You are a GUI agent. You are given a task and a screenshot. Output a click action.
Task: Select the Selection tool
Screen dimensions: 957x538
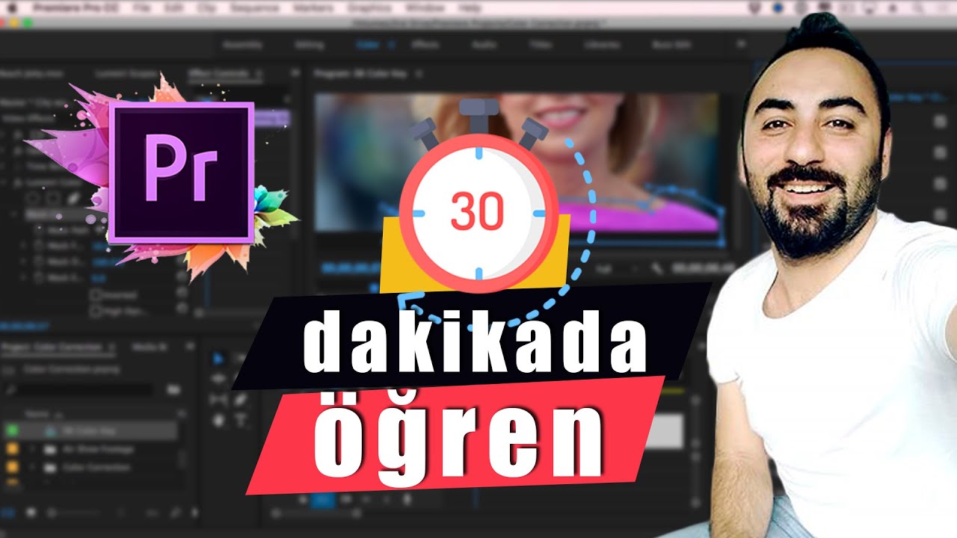coord(218,359)
